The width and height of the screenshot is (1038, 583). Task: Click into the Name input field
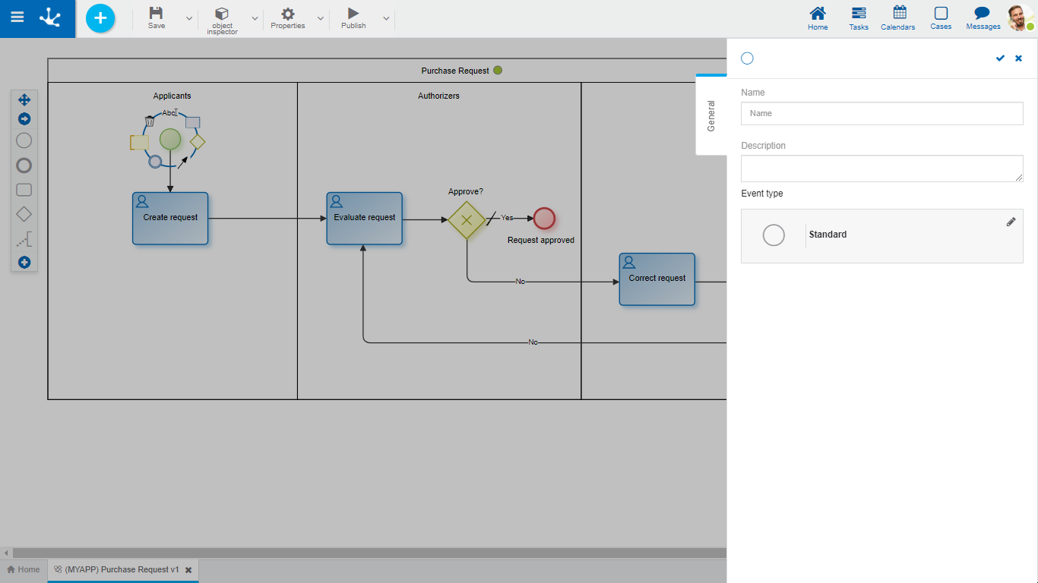point(881,114)
